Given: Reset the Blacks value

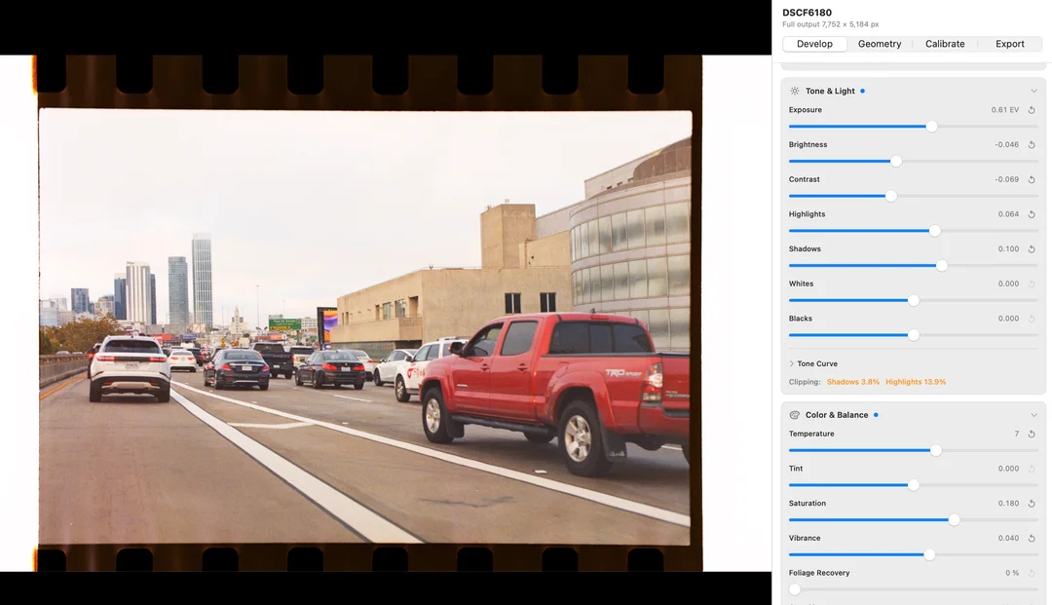Looking at the screenshot, I should point(1032,319).
